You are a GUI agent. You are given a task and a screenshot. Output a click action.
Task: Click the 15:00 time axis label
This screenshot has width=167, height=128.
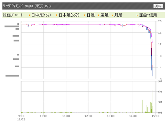156,116
